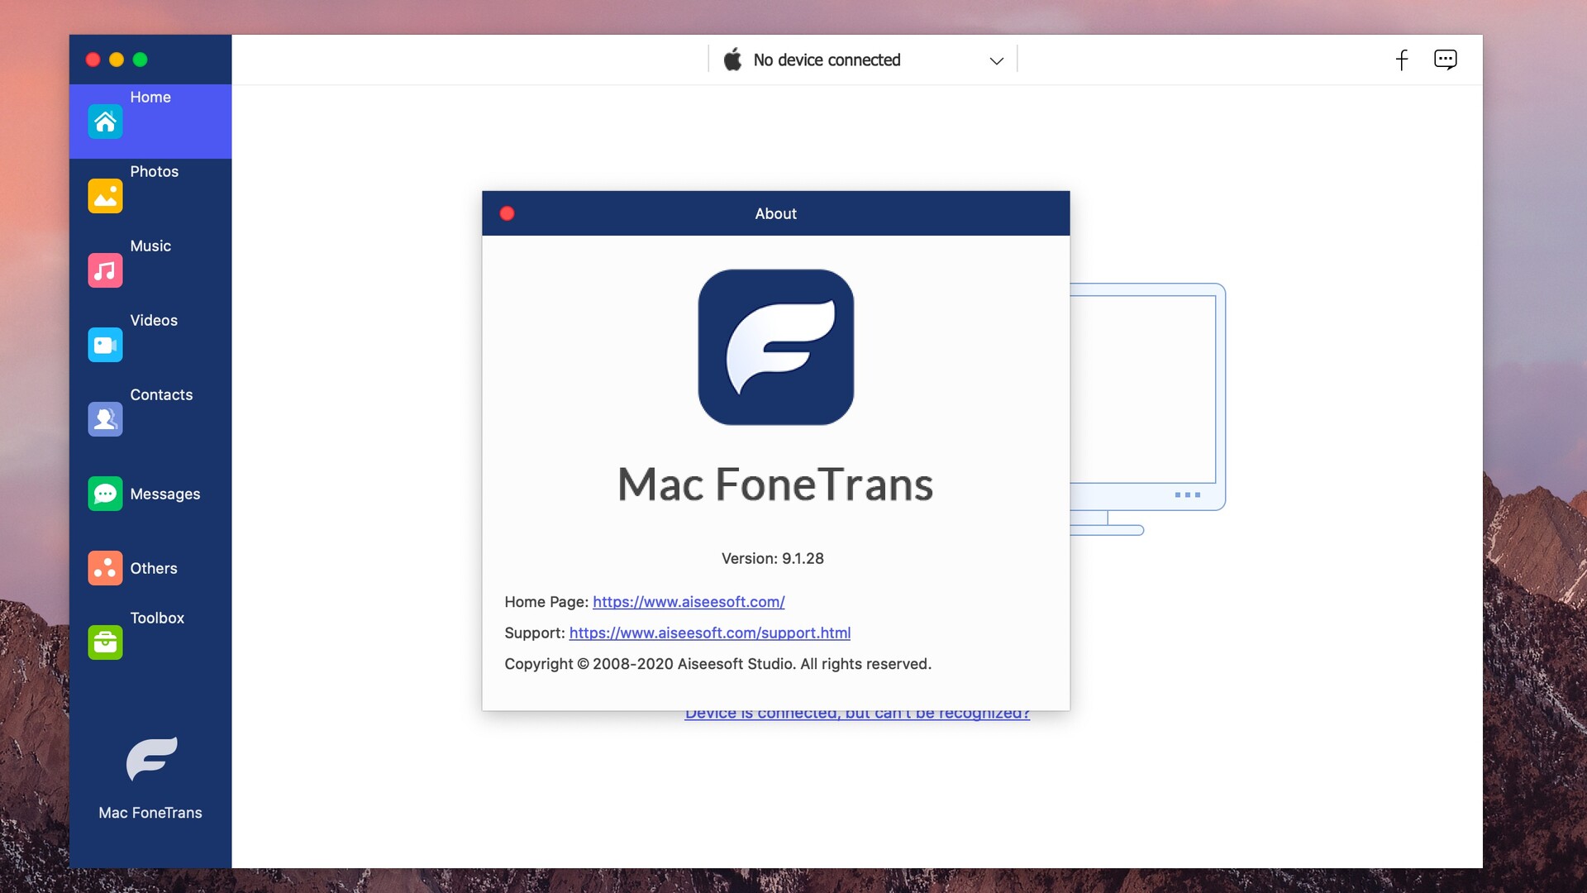The width and height of the screenshot is (1587, 893).
Task: Open the aiseesoft.com home page link
Action: pos(689,602)
